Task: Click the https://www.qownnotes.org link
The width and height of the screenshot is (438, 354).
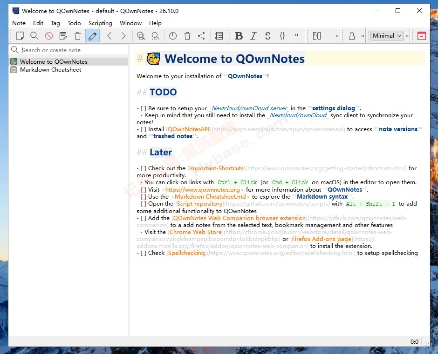Action: click(203, 190)
